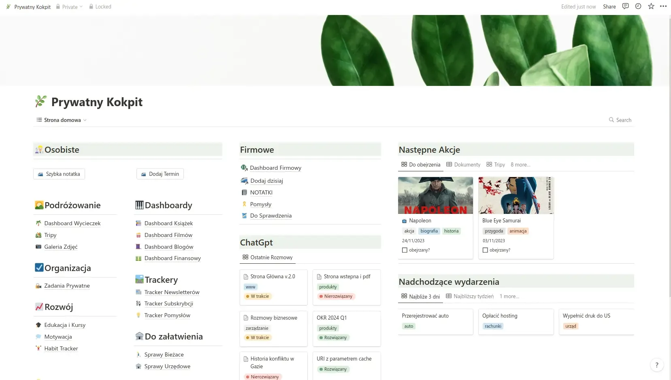Open the comments icon in top bar

tap(625, 6)
